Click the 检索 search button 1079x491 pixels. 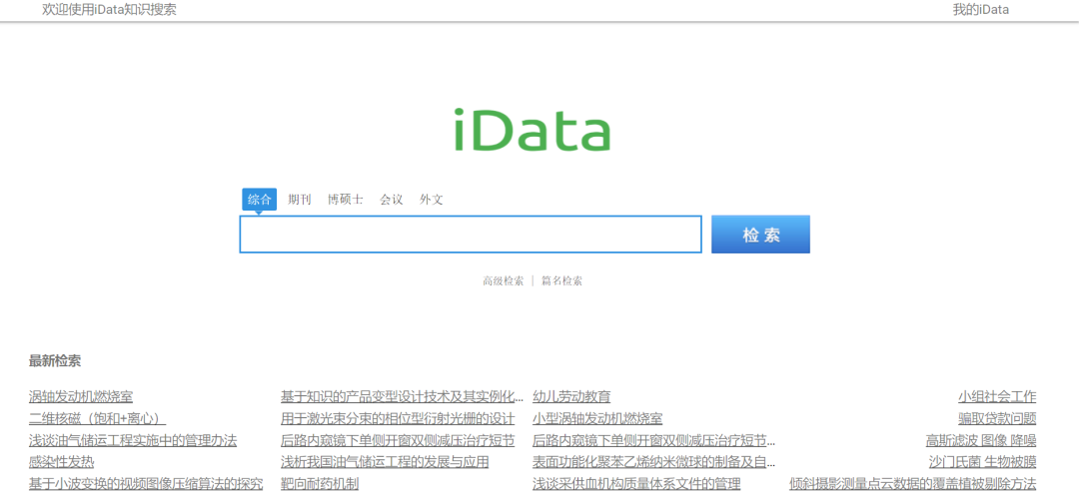pos(760,235)
